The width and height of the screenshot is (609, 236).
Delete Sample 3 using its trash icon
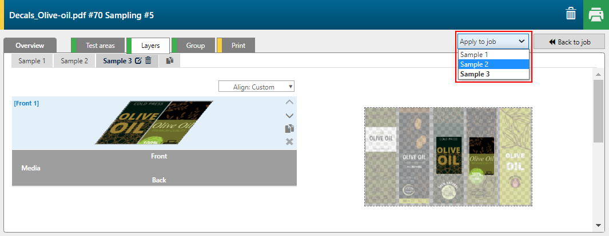[x=148, y=61]
